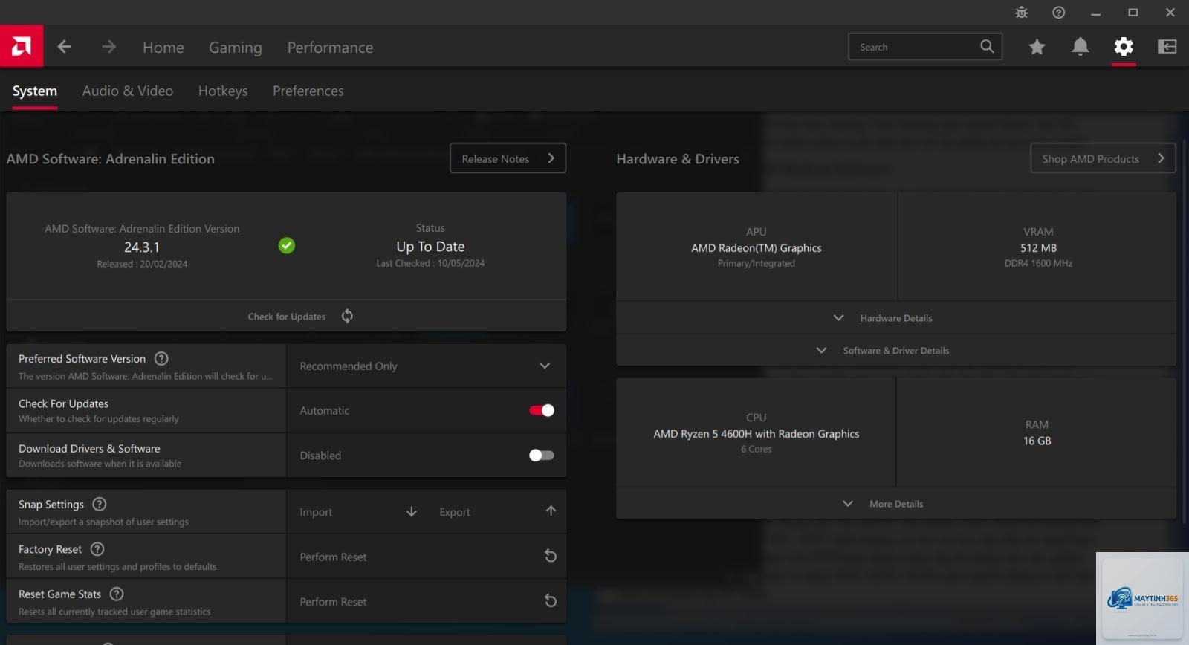Click the Up To Date green checkmark
Viewport: 1189px width, 645px height.
[287, 245]
